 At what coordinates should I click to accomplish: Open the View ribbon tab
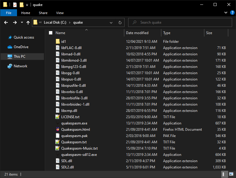pyautogui.click(x=60, y=13)
